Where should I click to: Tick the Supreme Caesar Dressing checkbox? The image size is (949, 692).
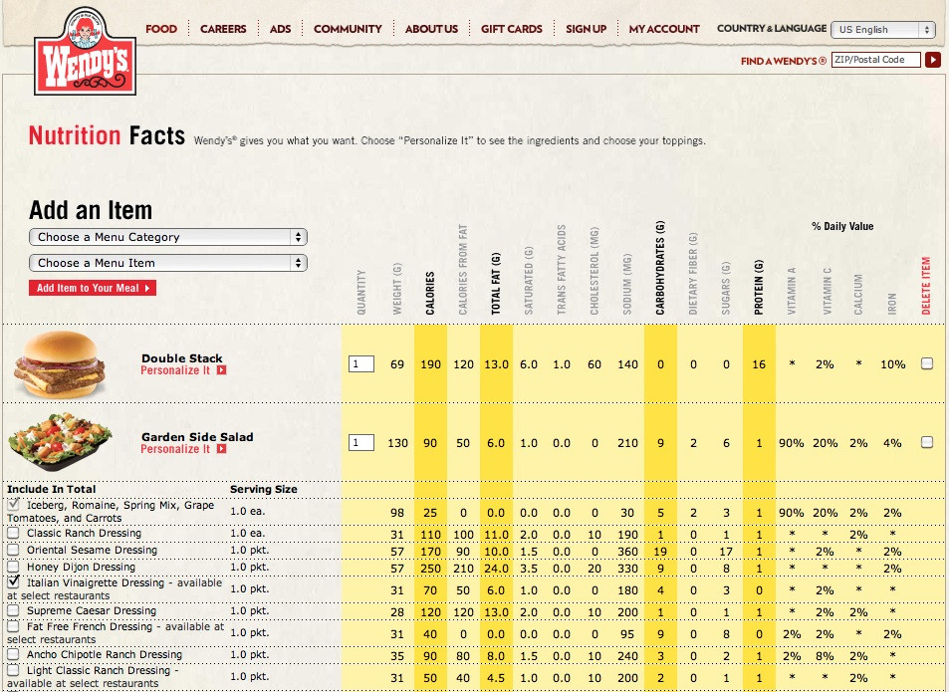[x=13, y=610]
